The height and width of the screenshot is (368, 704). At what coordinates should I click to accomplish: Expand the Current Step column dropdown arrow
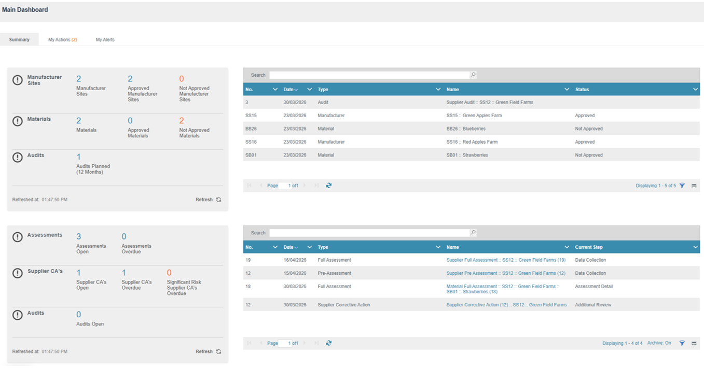[696, 247]
